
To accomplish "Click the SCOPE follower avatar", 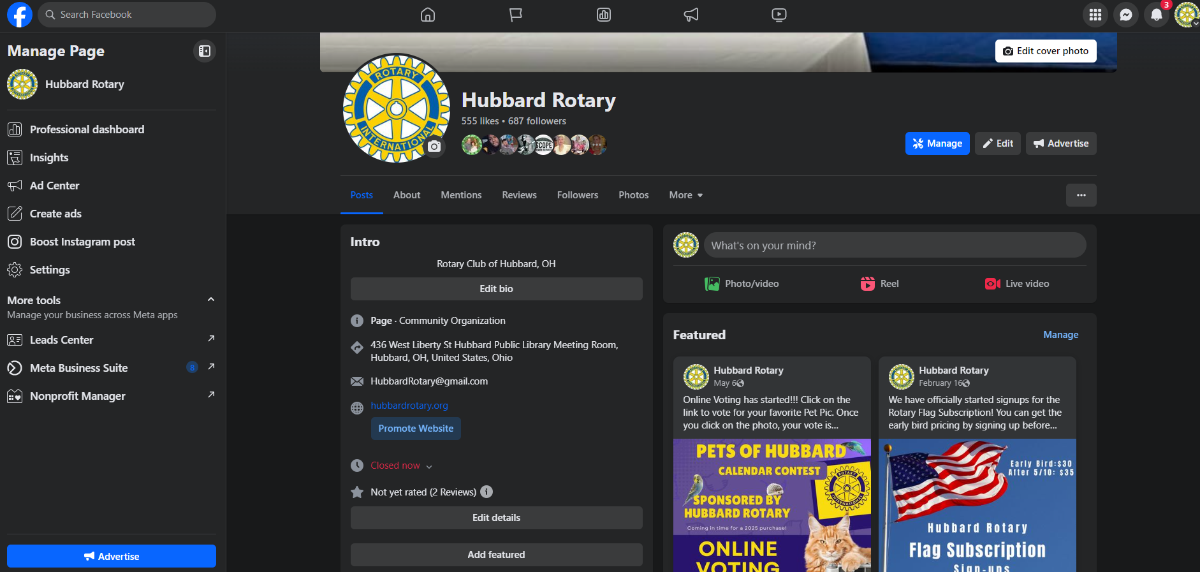I will tap(543, 145).
